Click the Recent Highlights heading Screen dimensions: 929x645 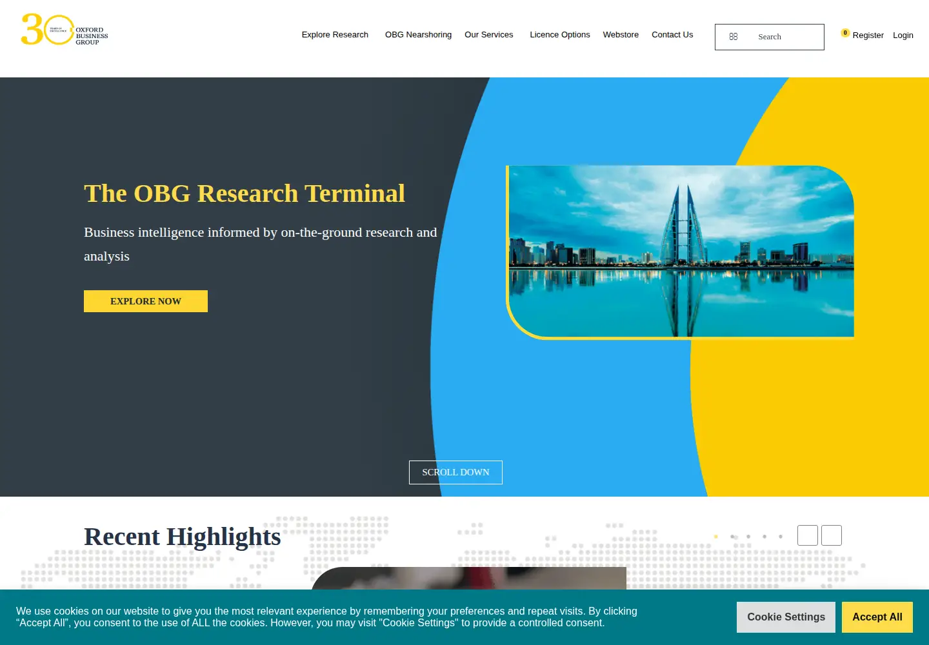pos(183,537)
